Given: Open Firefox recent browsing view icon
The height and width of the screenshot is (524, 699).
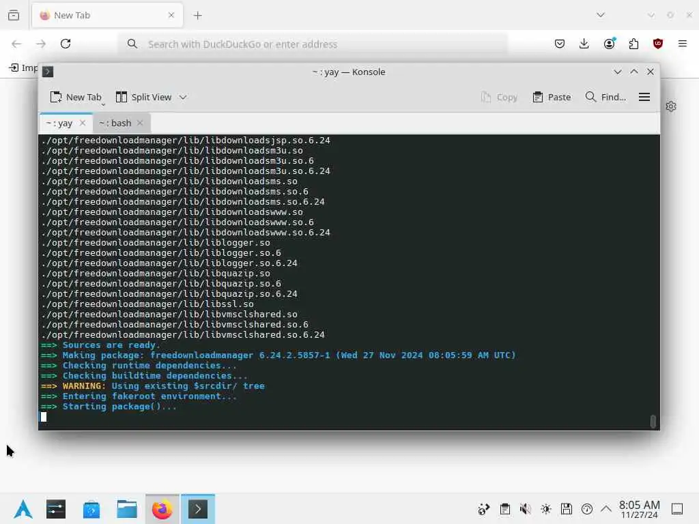Looking at the screenshot, I should [14, 16].
